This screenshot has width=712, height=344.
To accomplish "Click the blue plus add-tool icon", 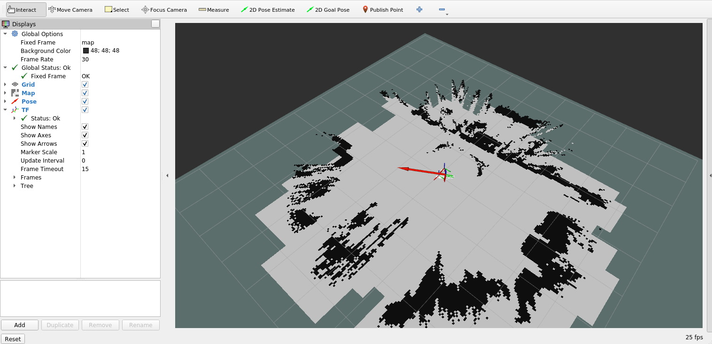I will (x=419, y=9).
